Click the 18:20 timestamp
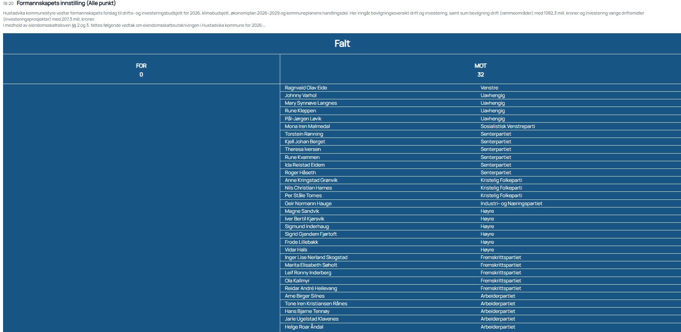The image size is (681, 332). click(8, 3)
